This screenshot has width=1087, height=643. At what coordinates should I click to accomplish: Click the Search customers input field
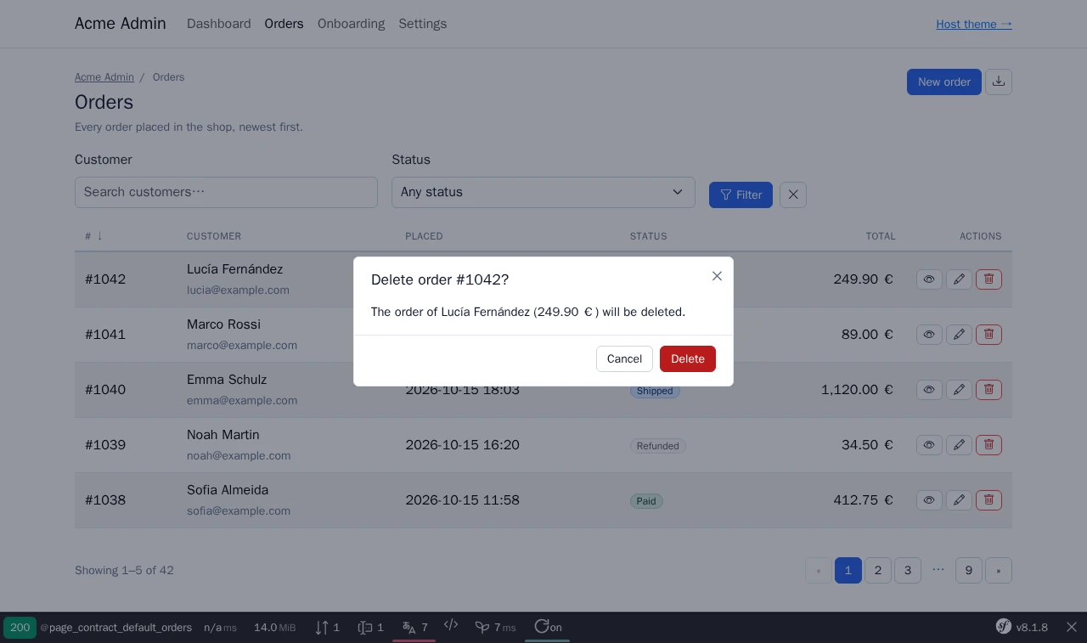pos(226,192)
